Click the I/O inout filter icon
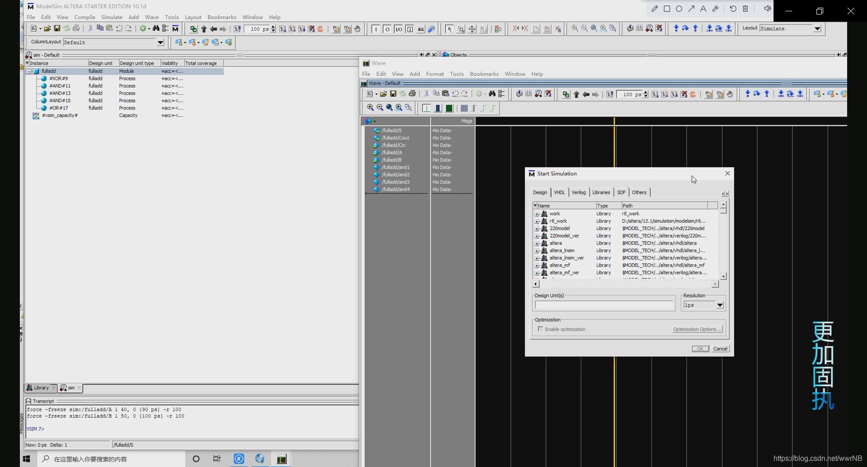The image size is (867, 467). [x=398, y=29]
